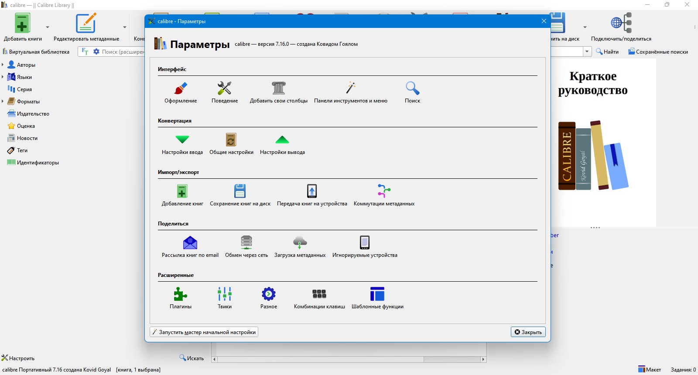Open Настройки ввода conversion settings
This screenshot has width=698, height=375.
click(182, 143)
